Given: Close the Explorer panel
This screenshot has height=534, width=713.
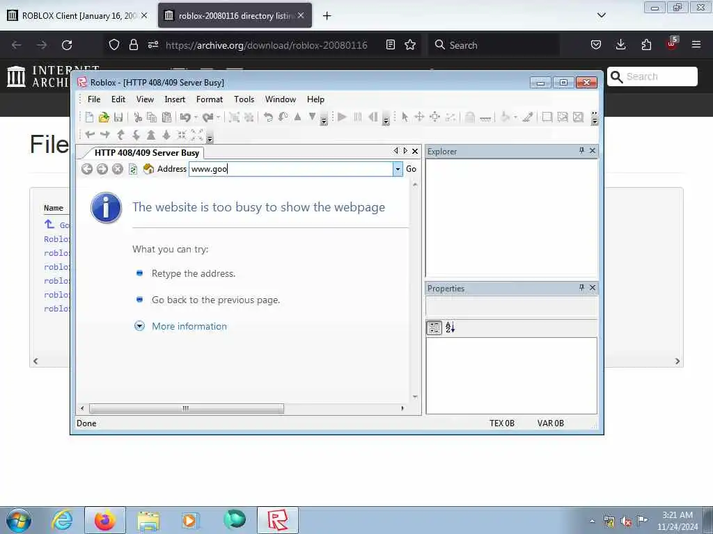Looking at the screenshot, I should [x=593, y=150].
